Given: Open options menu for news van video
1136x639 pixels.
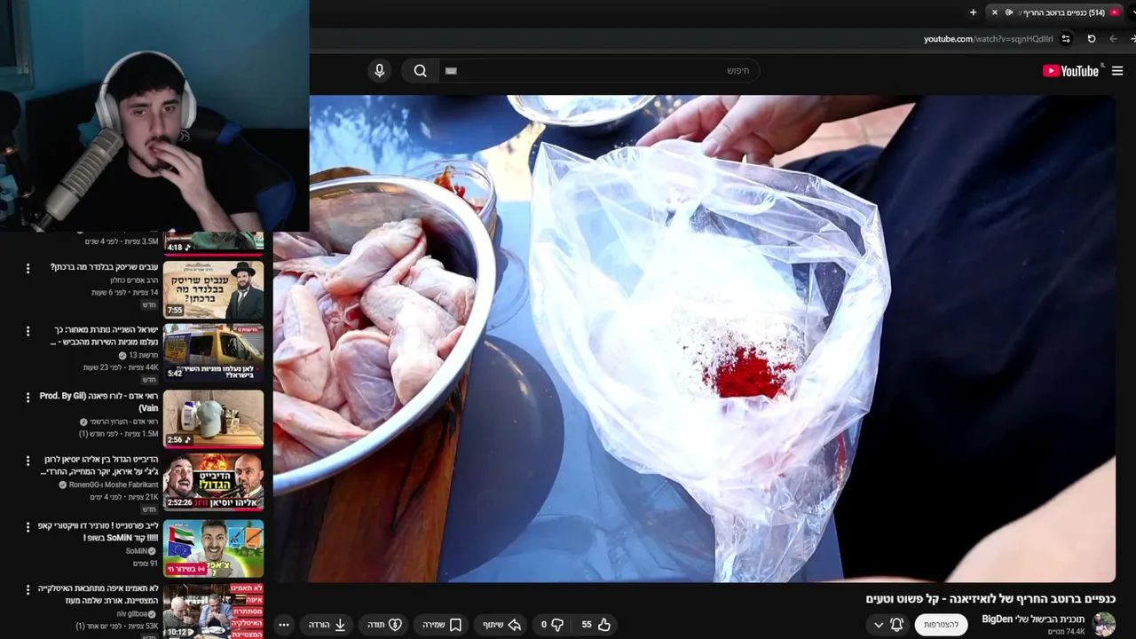Looking at the screenshot, I should pos(28,331).
